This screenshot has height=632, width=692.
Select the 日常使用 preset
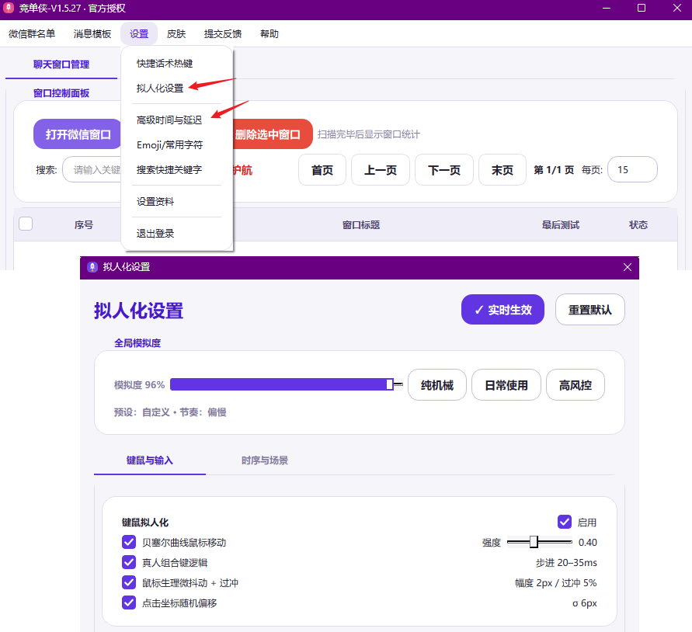(506, 385)
